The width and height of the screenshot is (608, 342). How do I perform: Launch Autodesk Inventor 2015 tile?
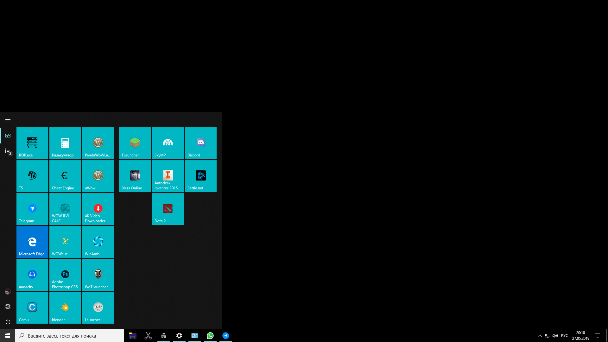point(168,176)
